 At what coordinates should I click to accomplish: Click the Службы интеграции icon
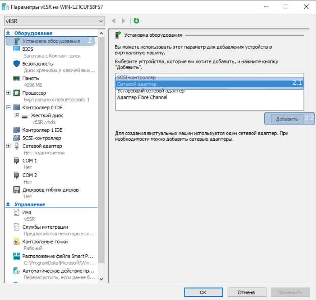tap(17, 227)
